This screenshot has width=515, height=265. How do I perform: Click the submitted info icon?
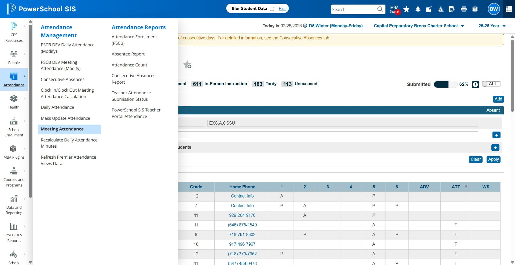[475, 84]
